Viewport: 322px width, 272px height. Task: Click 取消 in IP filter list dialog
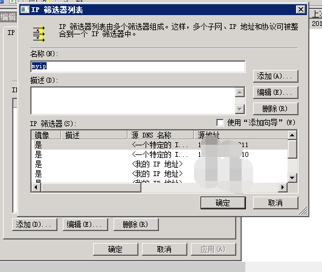pyautogui.click(x=275, y=203)
